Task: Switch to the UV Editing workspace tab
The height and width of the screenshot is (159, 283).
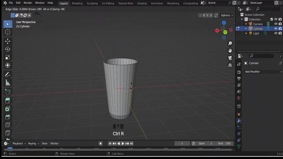Action: (108, 4)
